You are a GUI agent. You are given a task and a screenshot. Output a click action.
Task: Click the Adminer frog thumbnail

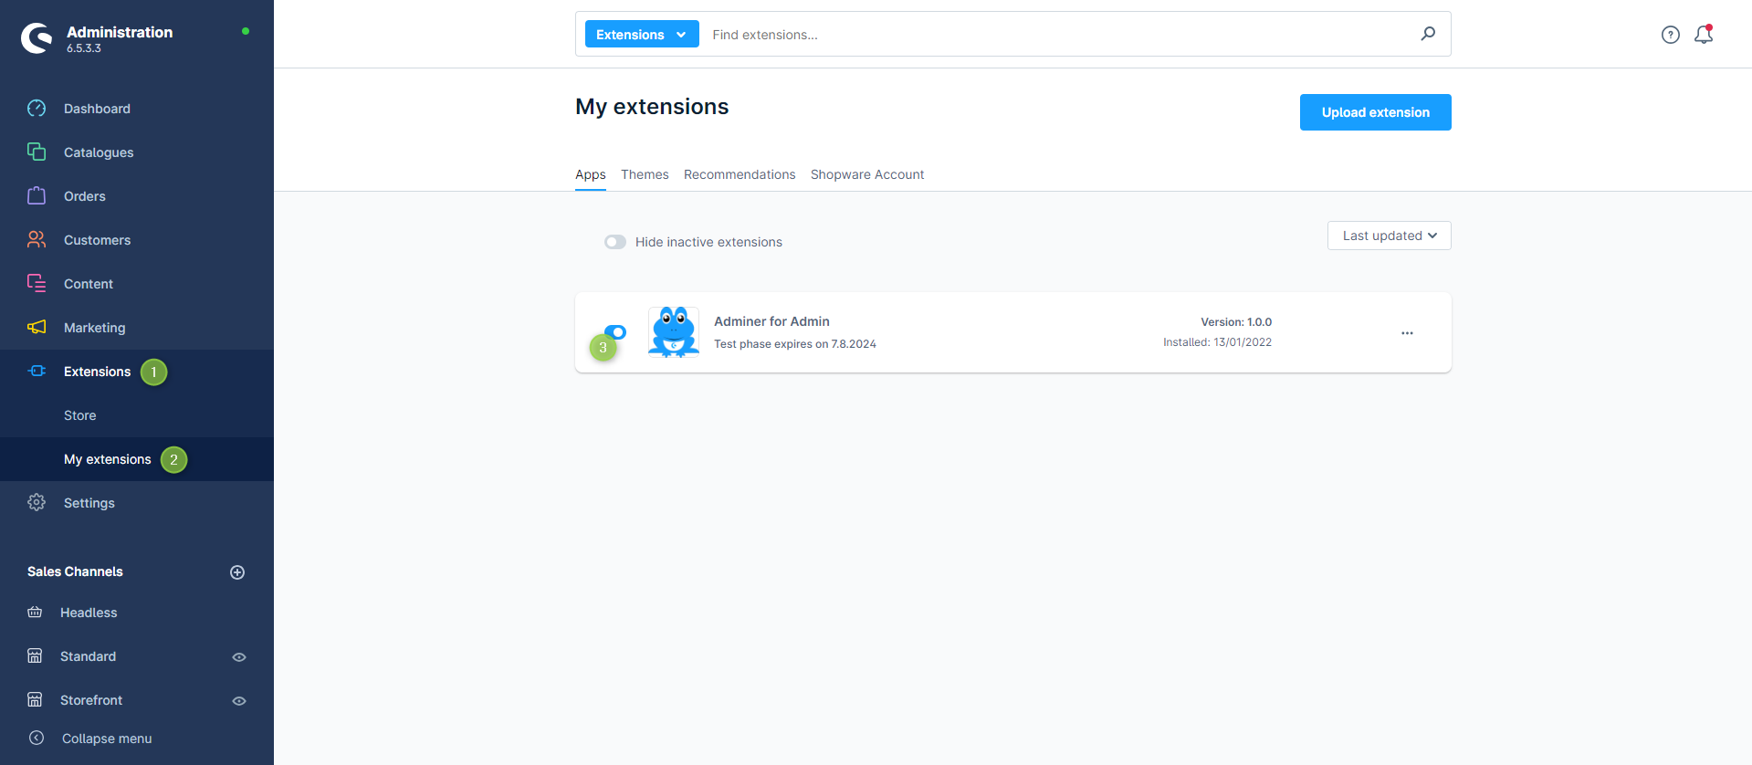(674, 332)
